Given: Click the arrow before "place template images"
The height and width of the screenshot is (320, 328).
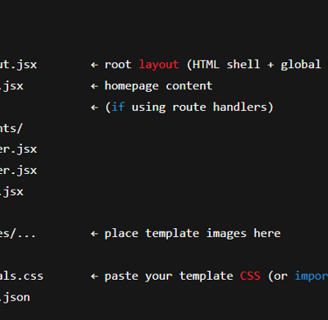Looking at the screenshot, I should [94, 233].
